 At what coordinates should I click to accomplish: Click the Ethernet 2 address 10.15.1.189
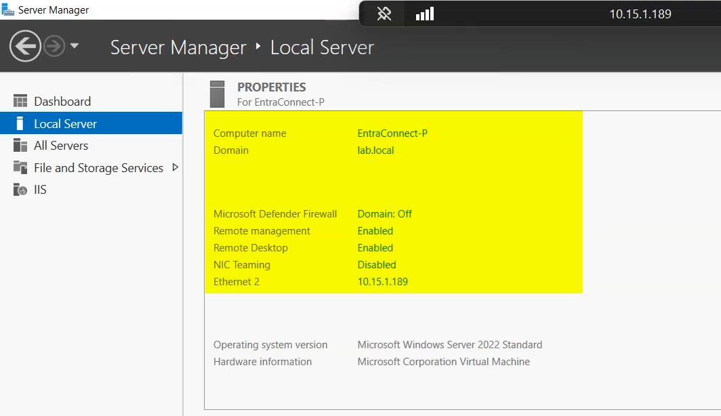(383, 282)
